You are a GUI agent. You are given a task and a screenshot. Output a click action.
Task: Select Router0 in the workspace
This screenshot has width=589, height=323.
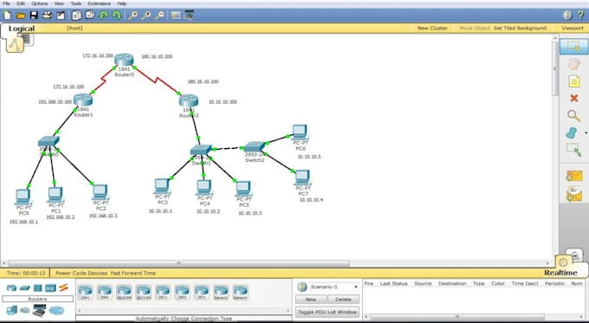(124, 60)
